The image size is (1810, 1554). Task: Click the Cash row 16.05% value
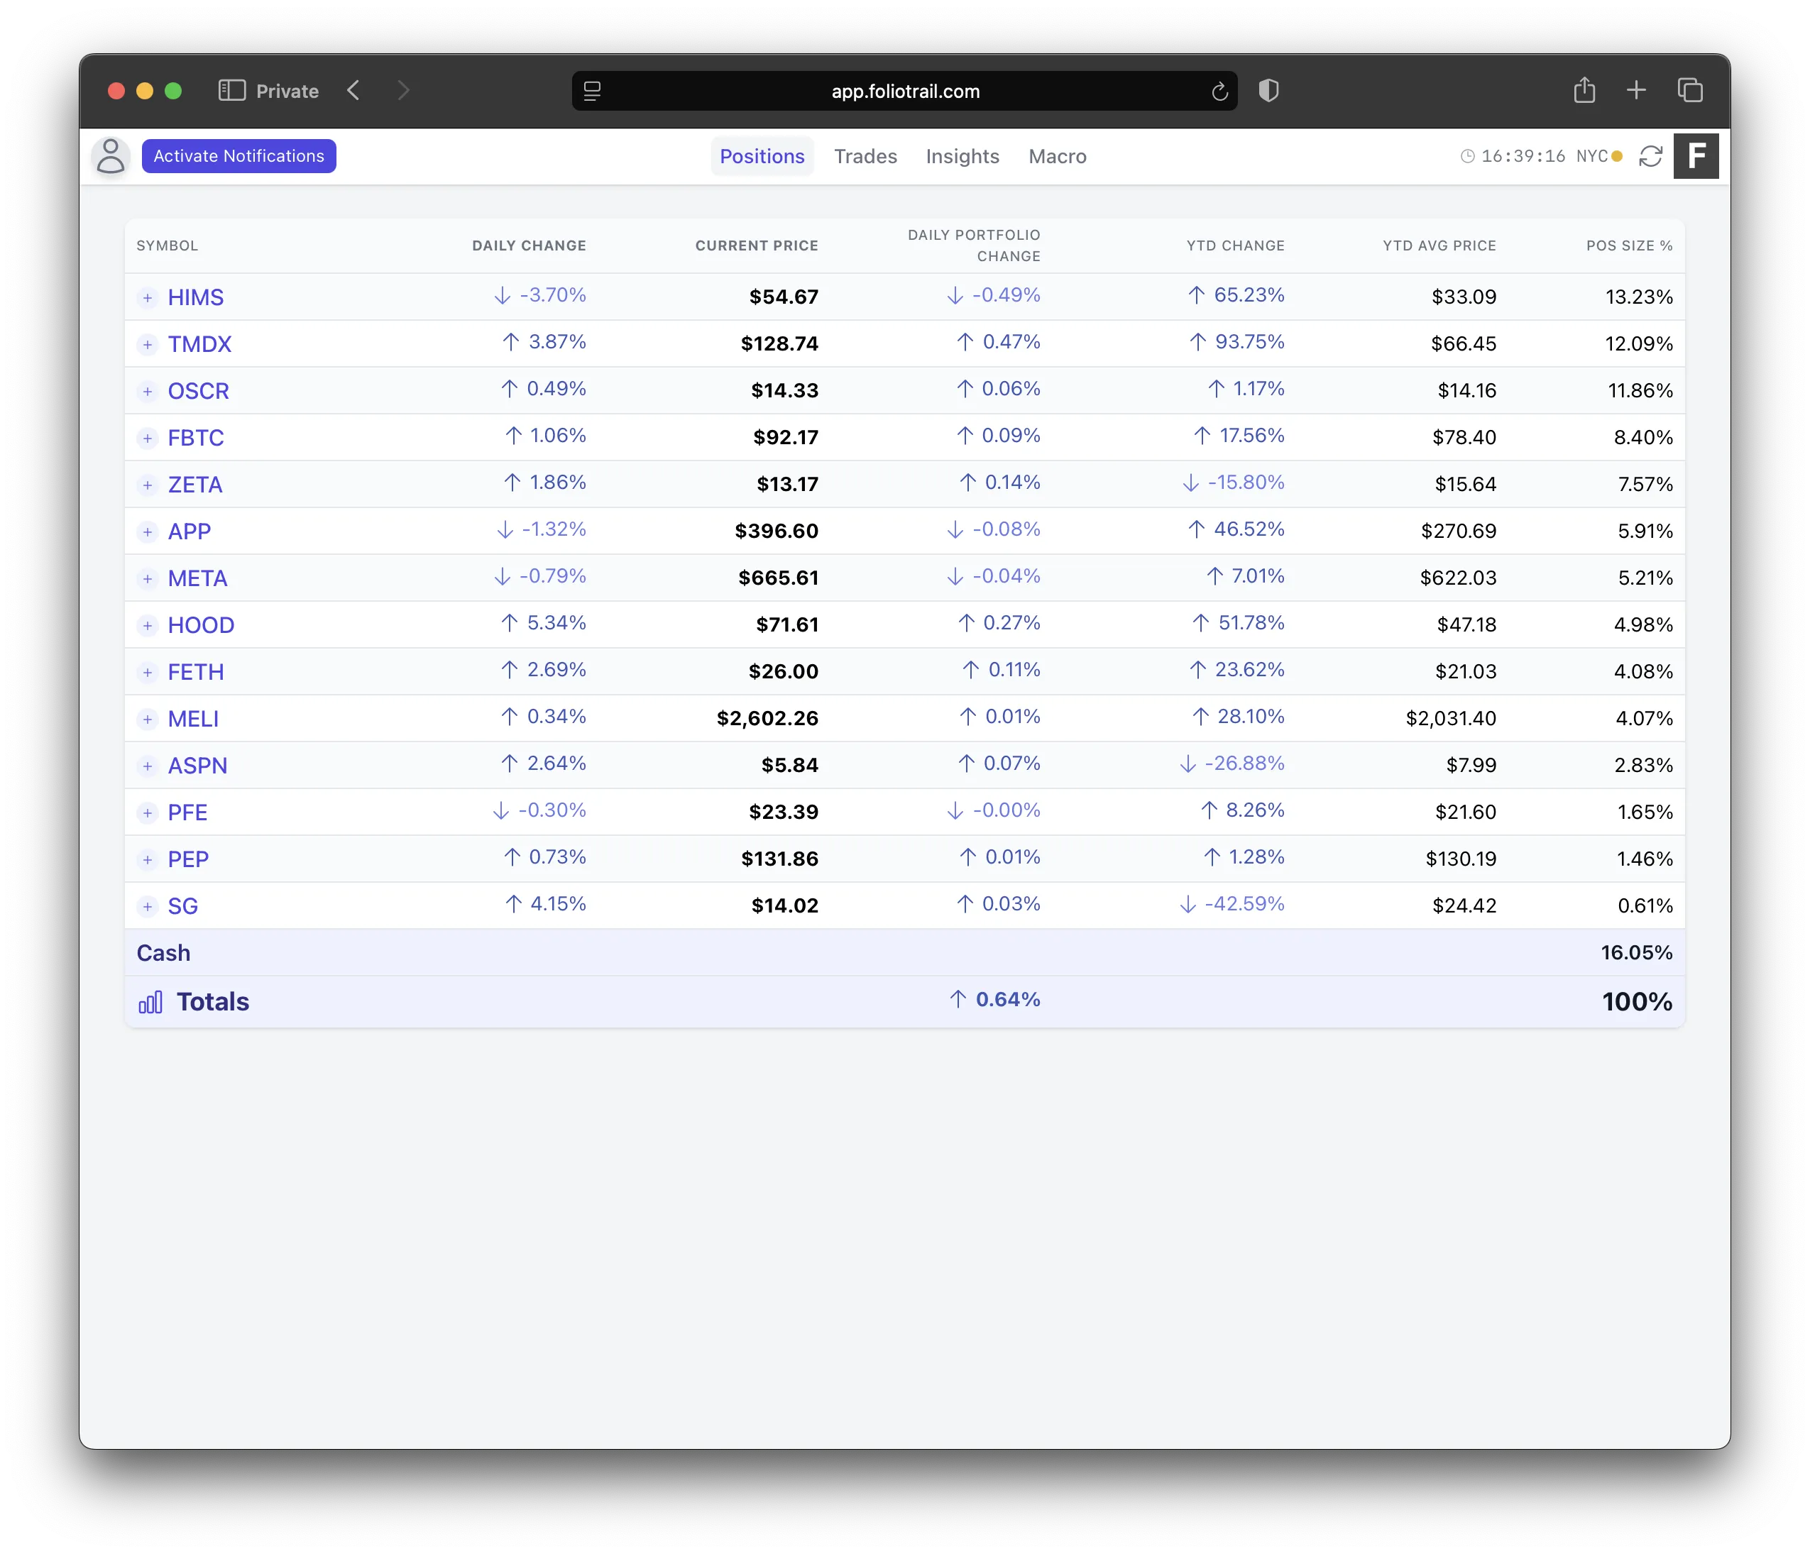pyautogui.click(x=1636, y=953)
